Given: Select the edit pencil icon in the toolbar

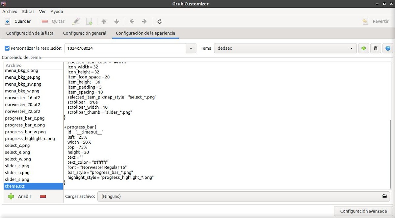Looking at the screenshot, I should point(76,21).
